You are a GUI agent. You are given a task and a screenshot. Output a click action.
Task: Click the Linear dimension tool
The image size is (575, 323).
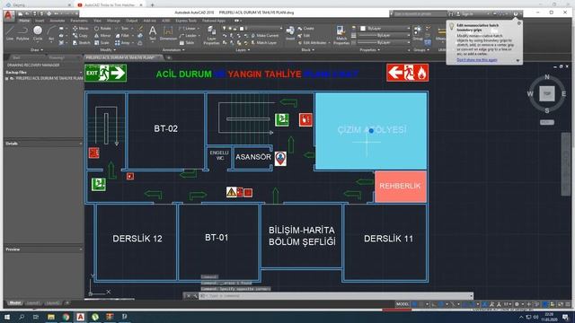188,28
